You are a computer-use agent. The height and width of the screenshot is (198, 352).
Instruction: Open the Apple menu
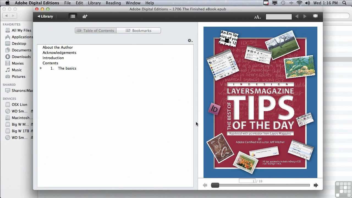[7, 3]
